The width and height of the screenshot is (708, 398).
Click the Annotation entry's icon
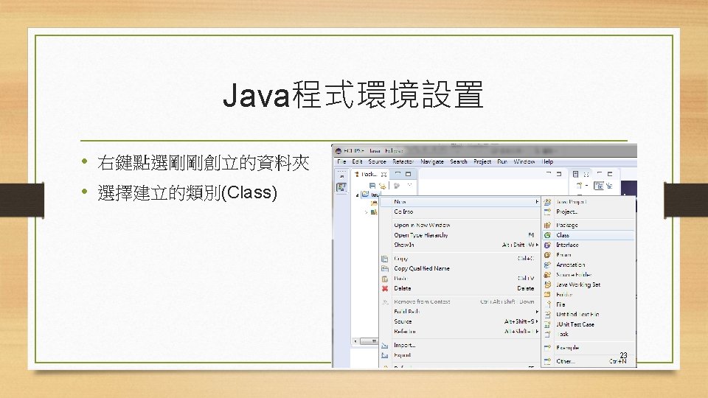point(547,265)
